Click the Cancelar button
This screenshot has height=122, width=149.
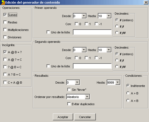(85, 117)
